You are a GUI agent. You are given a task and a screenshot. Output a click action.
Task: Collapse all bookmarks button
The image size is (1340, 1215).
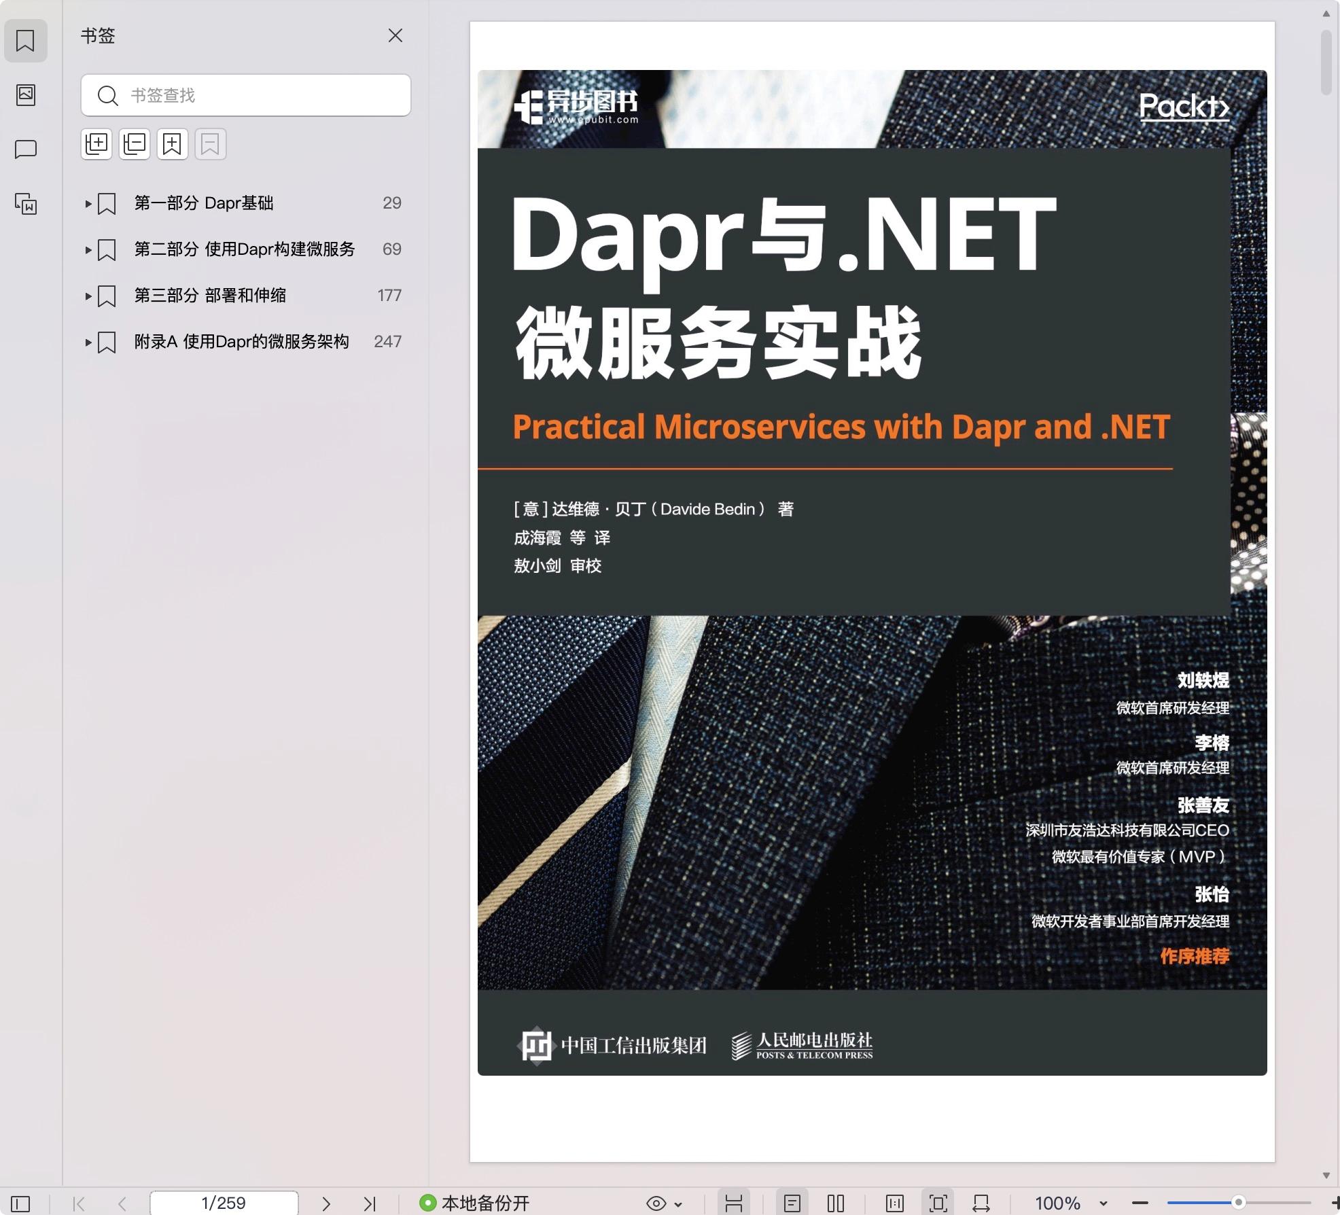pos(135,144)
